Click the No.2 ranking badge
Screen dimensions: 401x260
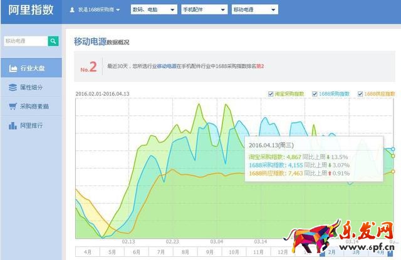coord(88,66)
